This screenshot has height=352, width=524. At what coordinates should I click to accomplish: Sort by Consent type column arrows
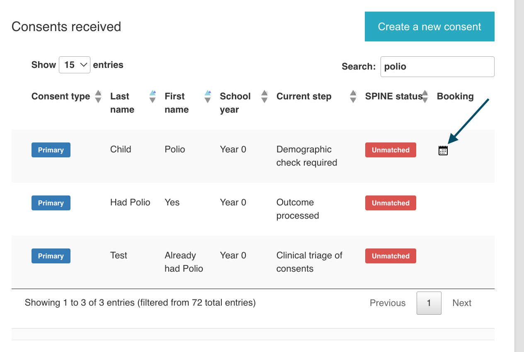click(x=98, y=96)
